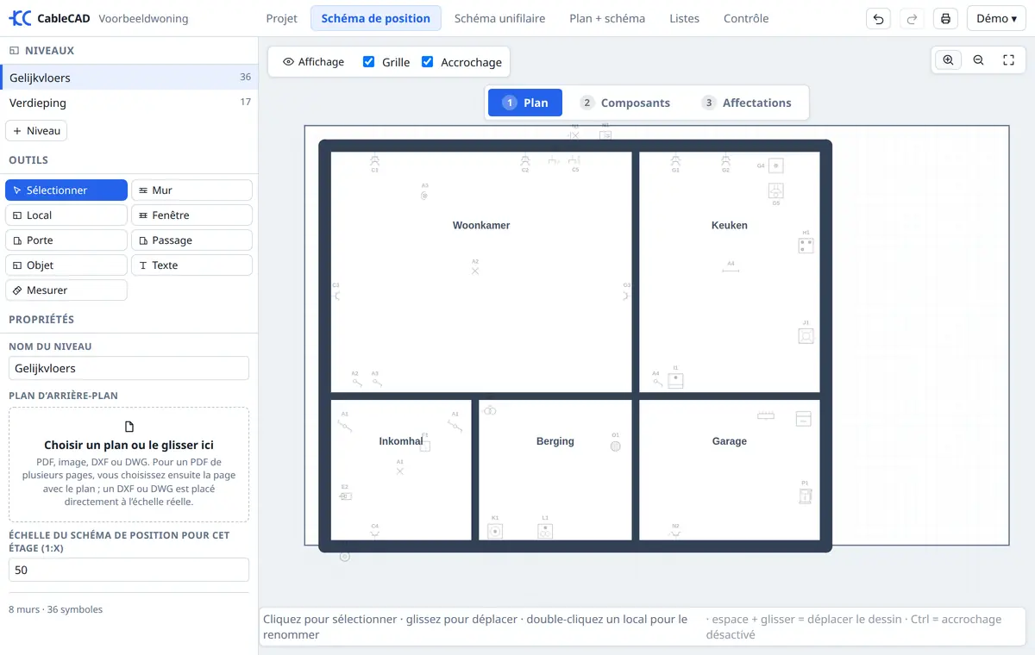Screen dimensions: 1035x655
Task: Click the scale input showing 50
Action: pos(129,571)
